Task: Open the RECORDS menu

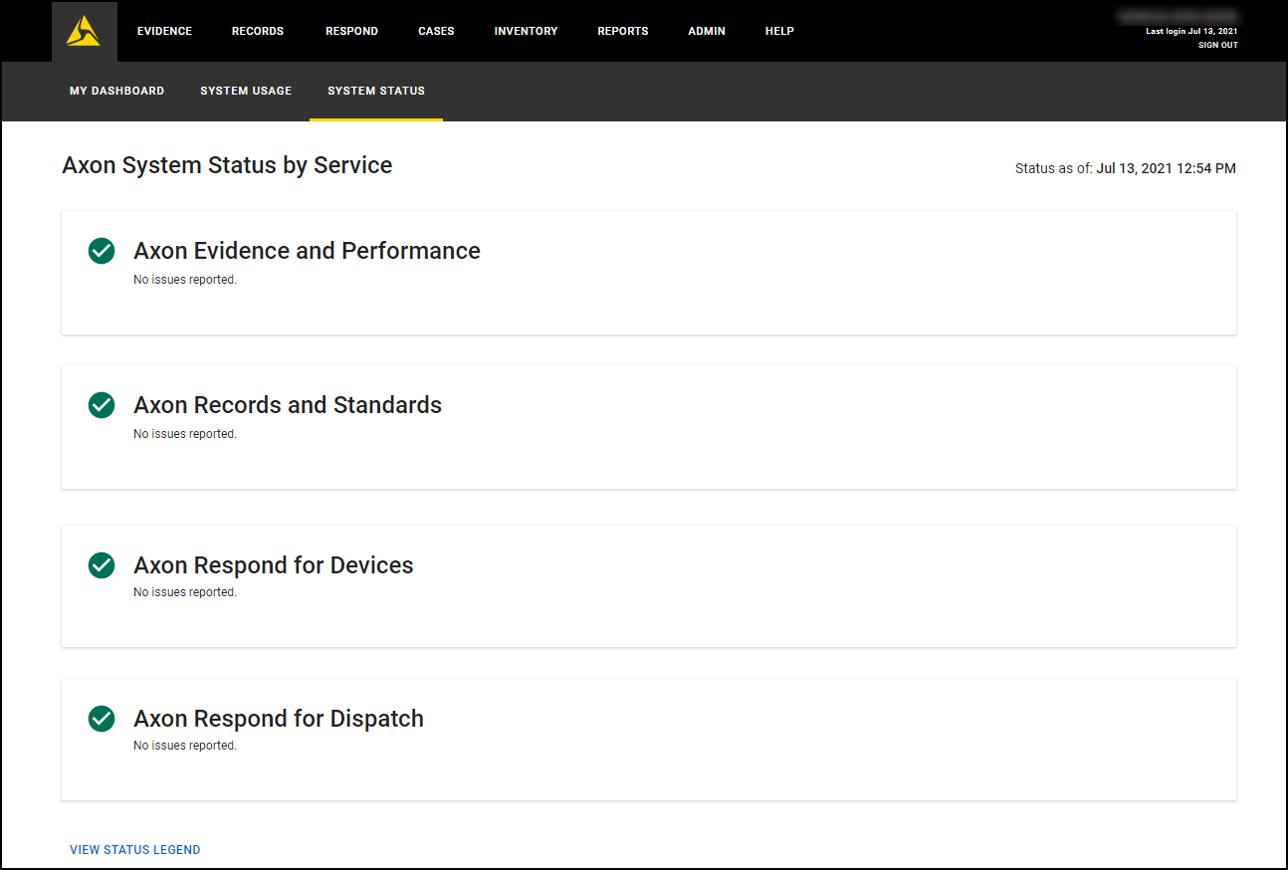Action: tap(257, 31)
